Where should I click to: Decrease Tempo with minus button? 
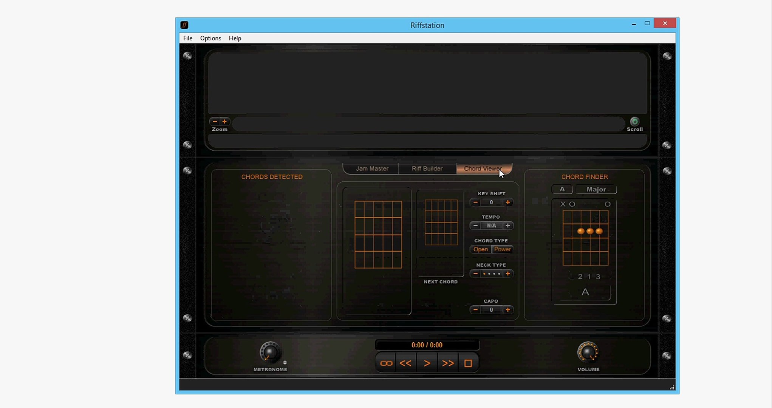tap(475, 226)
